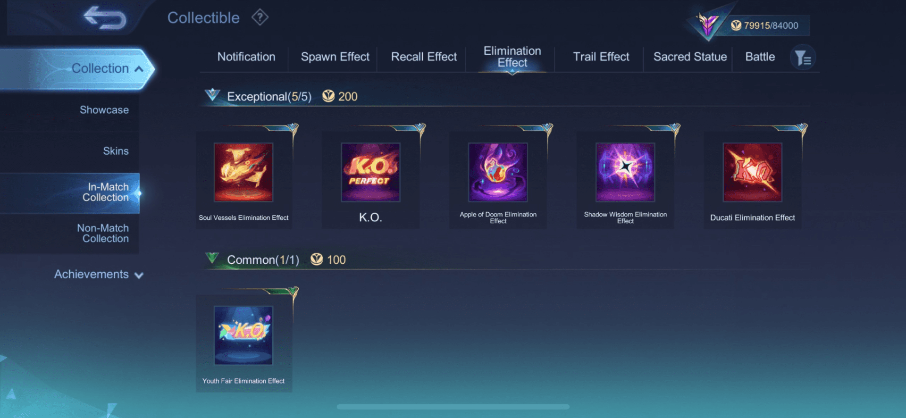Tap the back arrow icon
906x418 pixels.
(x=105, y=18)
